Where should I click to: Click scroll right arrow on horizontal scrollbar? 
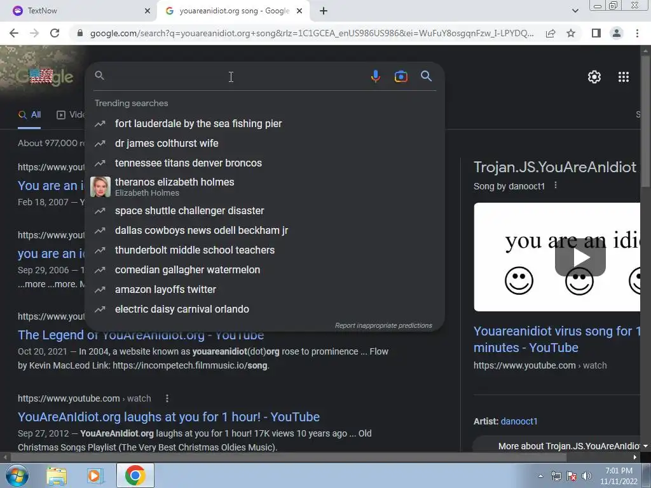[x=635, y=457]
